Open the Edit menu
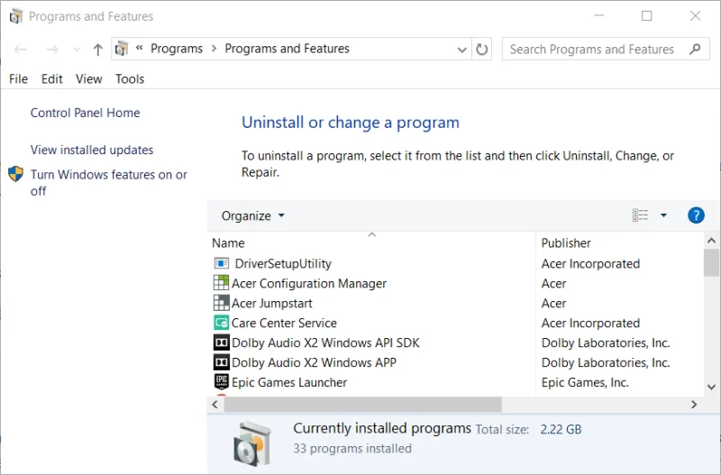The image size is (721, 475). pos(52,79)
